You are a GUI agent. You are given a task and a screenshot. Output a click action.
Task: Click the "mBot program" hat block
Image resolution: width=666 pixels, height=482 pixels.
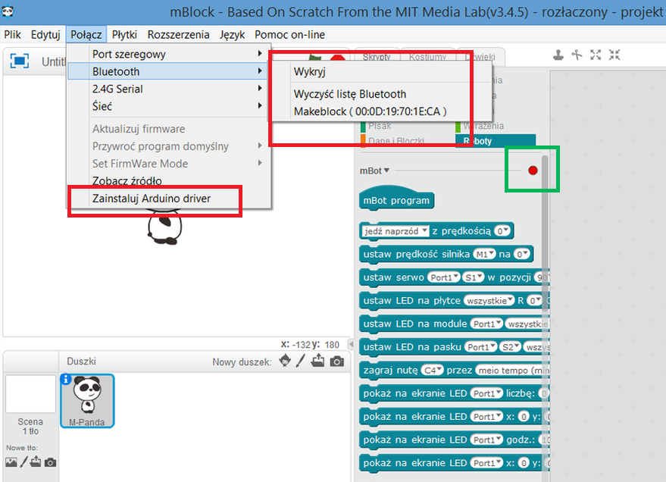click(396, 199)
